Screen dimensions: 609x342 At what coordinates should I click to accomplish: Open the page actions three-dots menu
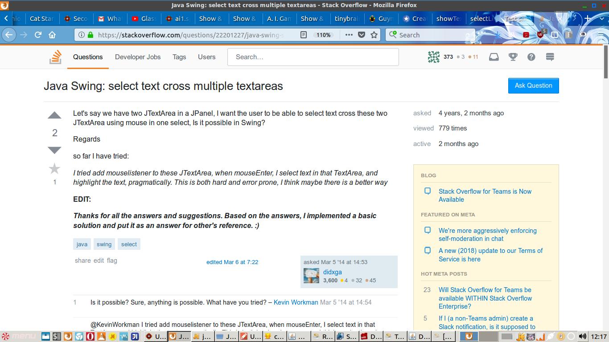(x=349, y=35)
